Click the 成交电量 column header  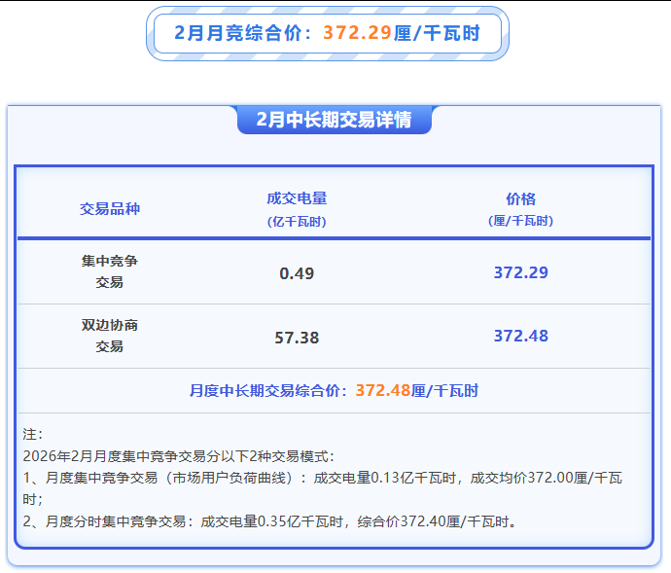[297, 198]
